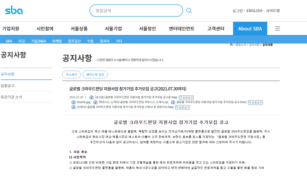The image size is (307, 177).
Task: Select 입주공간 in the blue submenu
Action: click(x=74, y=41)
